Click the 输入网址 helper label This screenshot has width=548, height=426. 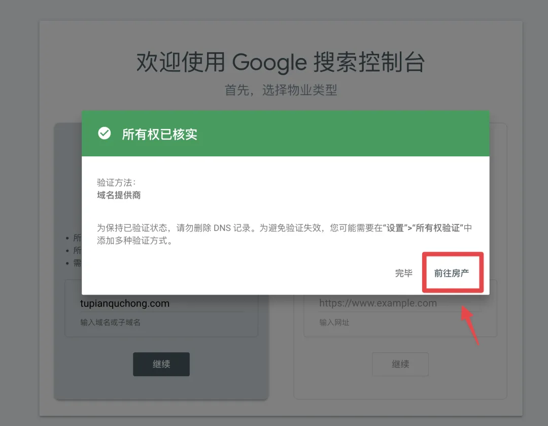click(x=334, y=322)
